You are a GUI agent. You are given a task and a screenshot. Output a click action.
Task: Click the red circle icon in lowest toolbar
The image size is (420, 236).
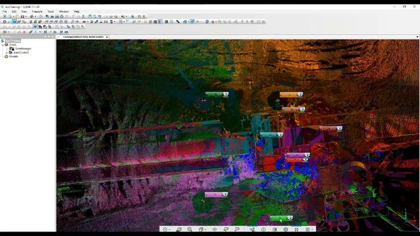[24, 32]
